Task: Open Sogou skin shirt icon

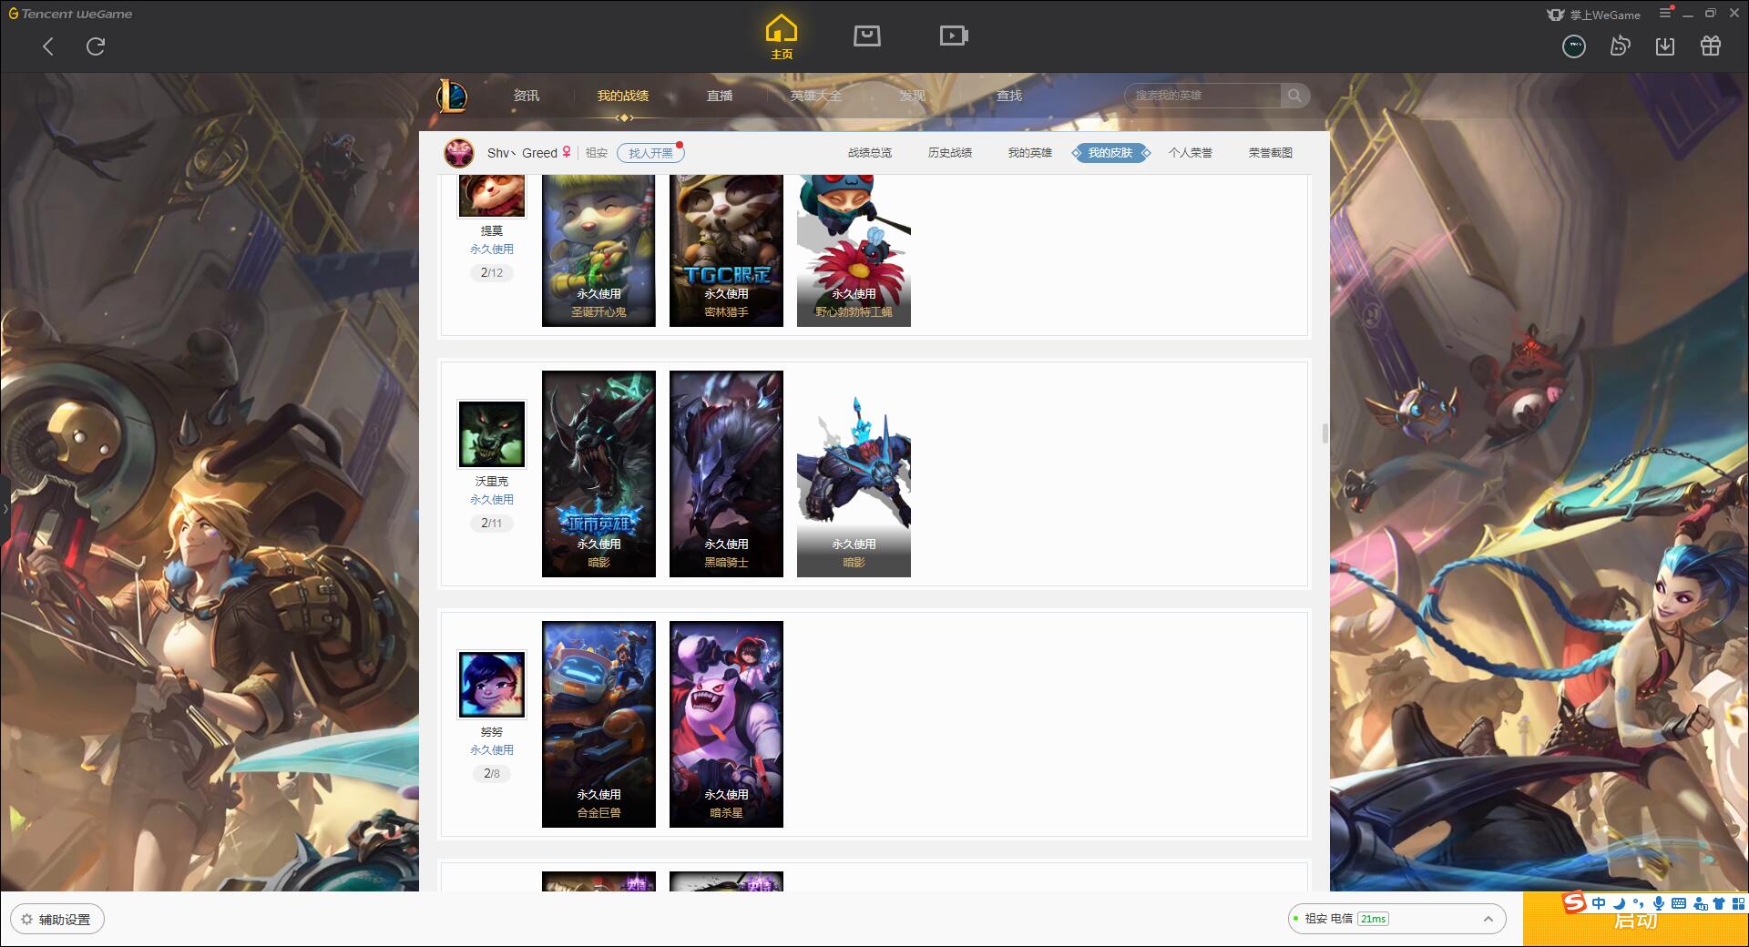Action: click(x=1719, y=903)
